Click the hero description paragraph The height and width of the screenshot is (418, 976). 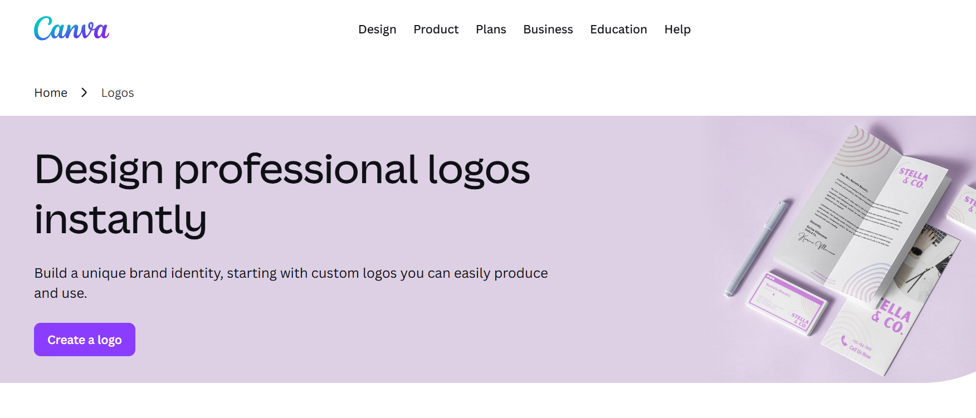tap(291, 282)
